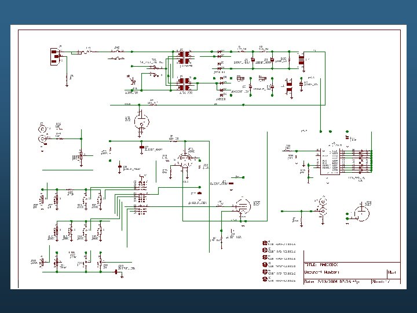Click the Date entry in the title block
This screenshot has height=313, width=417.
(x=332, y=282)
